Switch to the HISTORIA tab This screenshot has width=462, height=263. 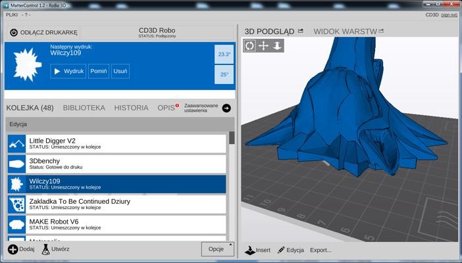(131, 108)
